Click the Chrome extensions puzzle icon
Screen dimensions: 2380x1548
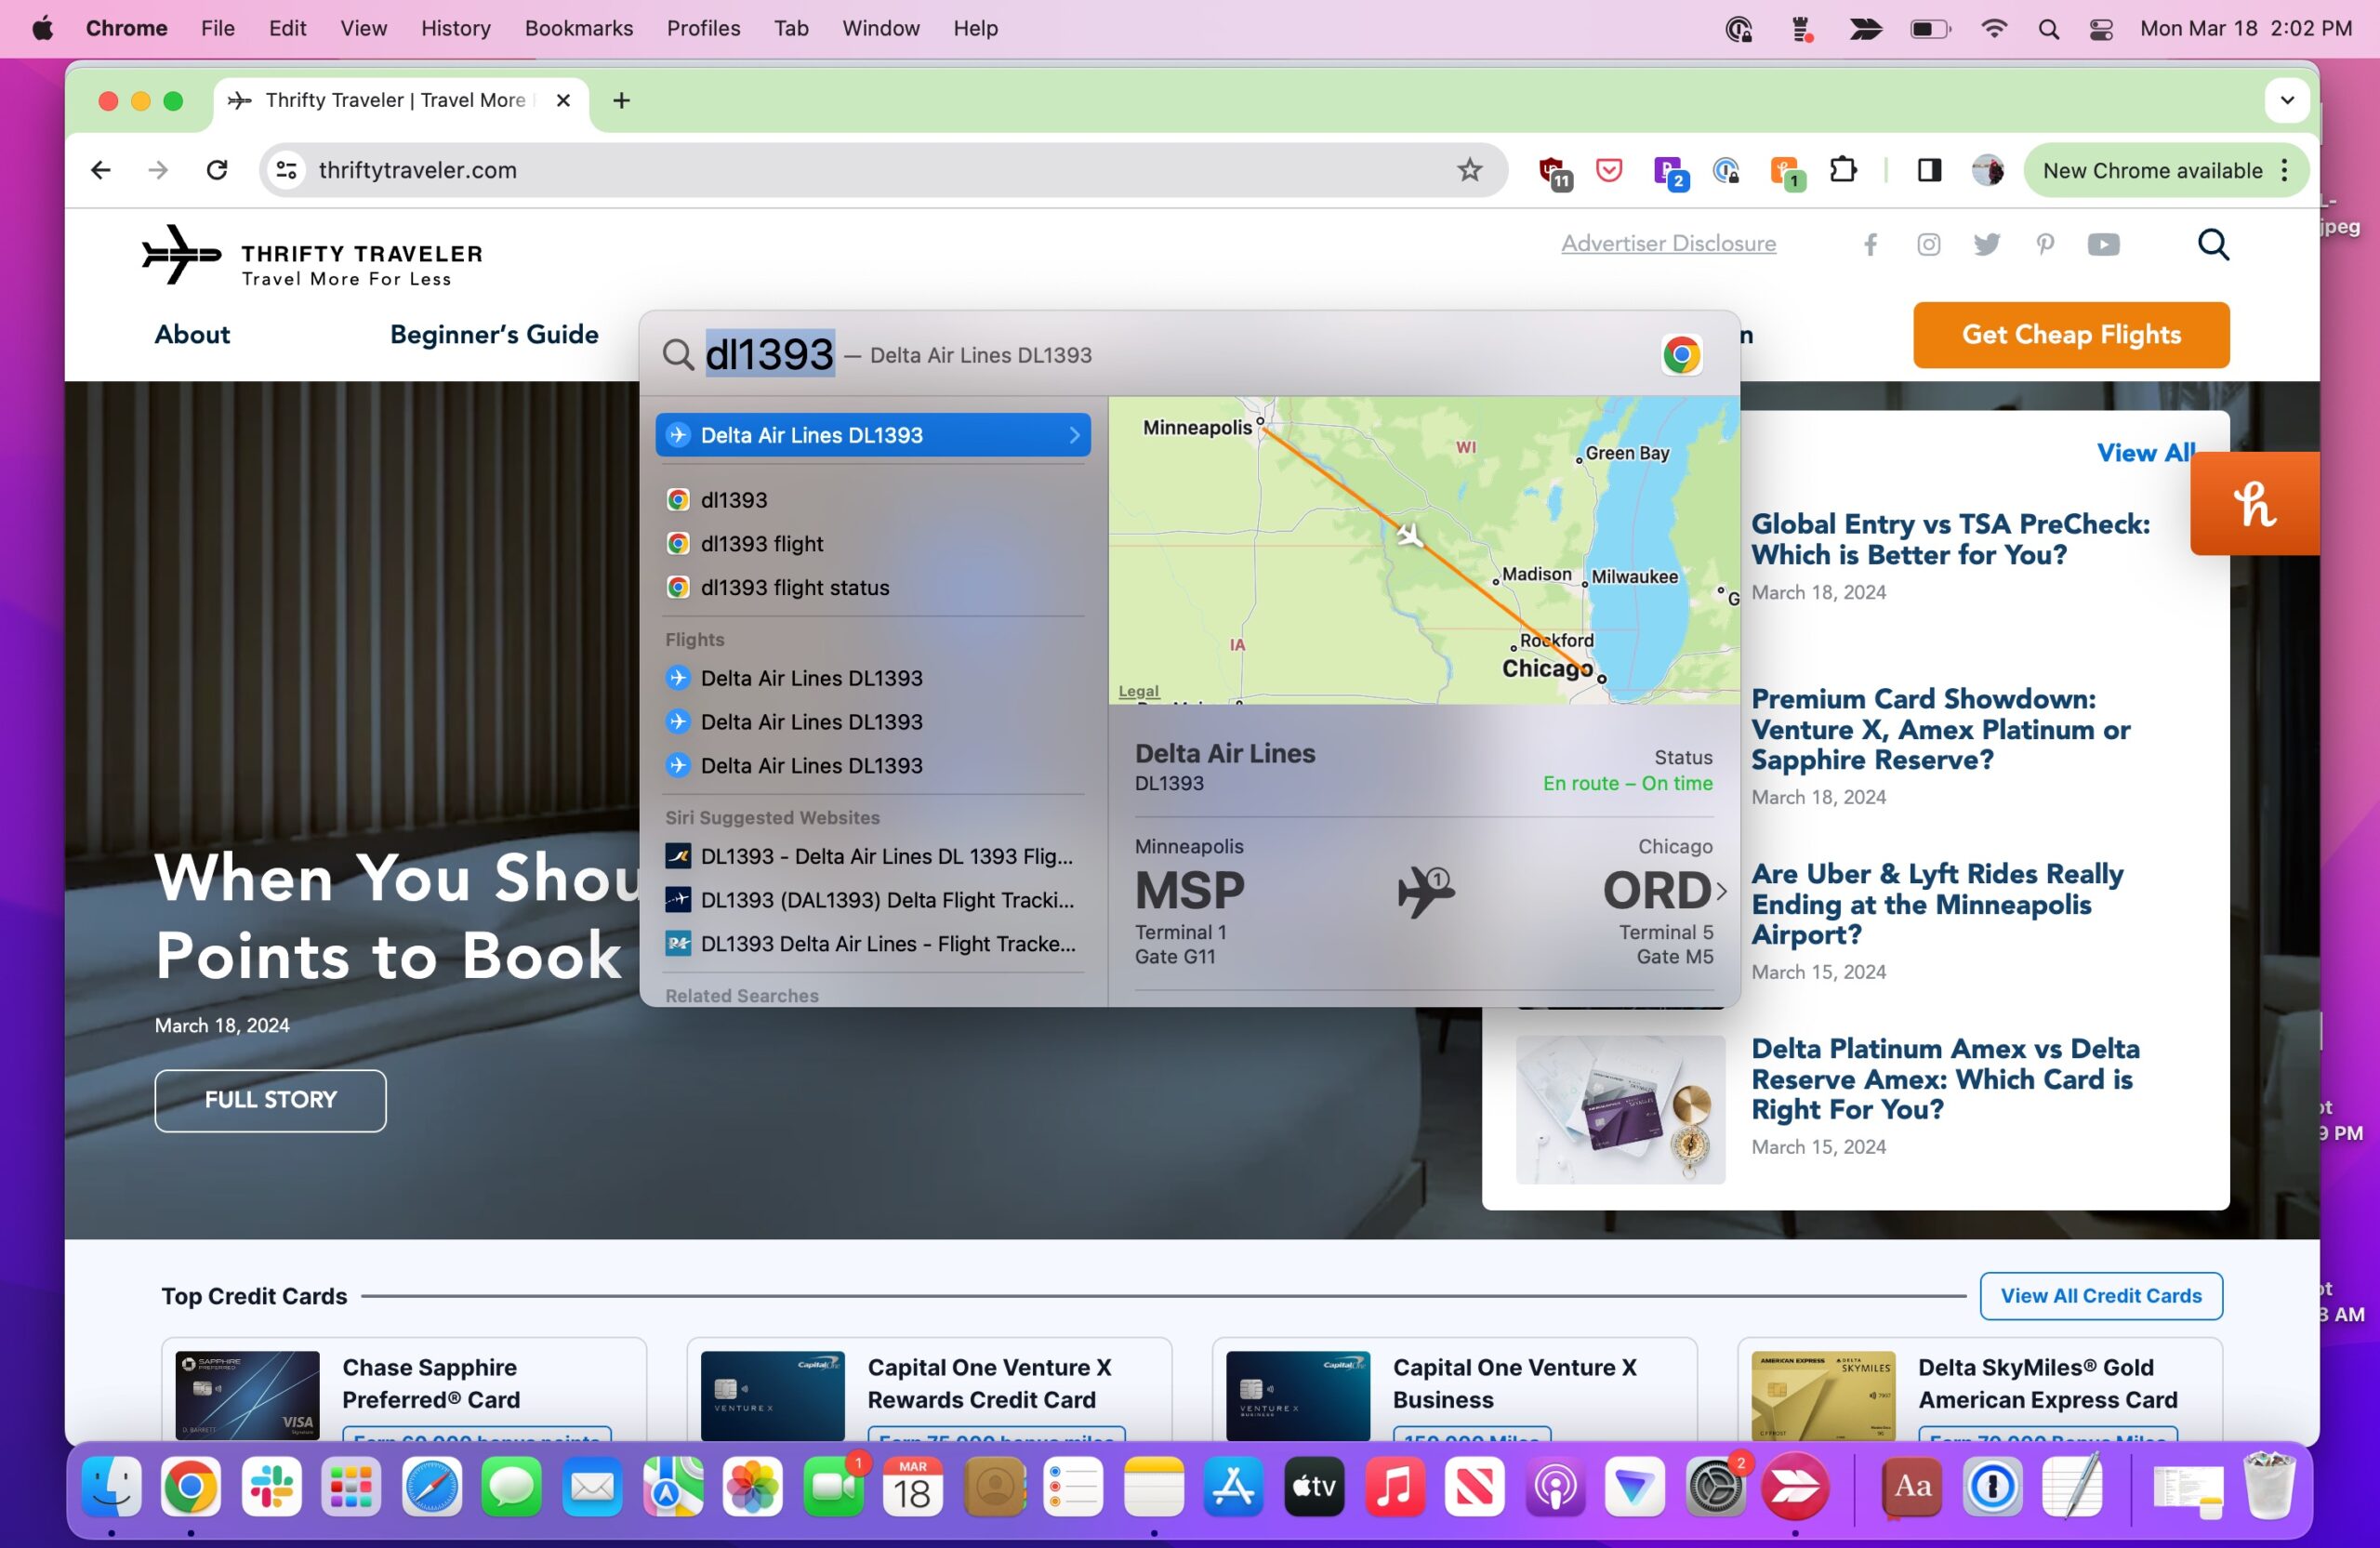[1845, 170]
